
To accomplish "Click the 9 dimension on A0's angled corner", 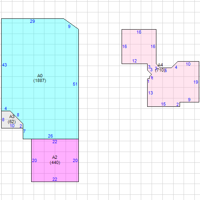I will point(69,26).
